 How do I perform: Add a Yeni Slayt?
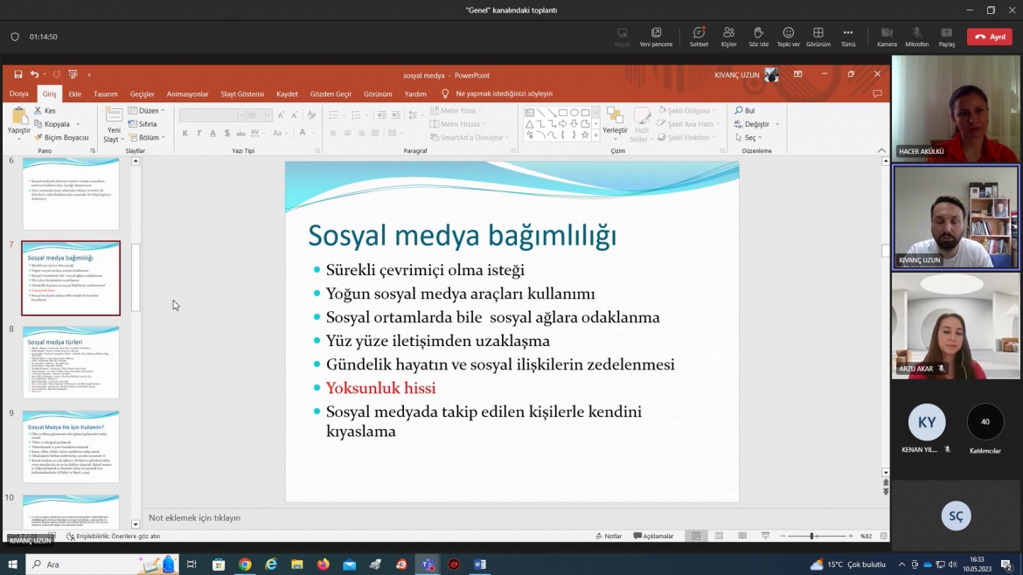pos(114,125)
